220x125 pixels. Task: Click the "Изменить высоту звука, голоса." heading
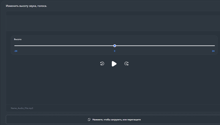pos(26,6)
